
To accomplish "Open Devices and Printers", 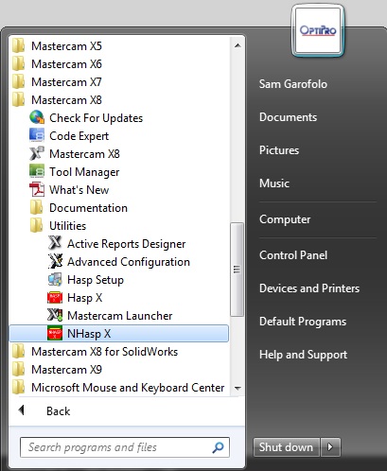I will click(309, 288).
